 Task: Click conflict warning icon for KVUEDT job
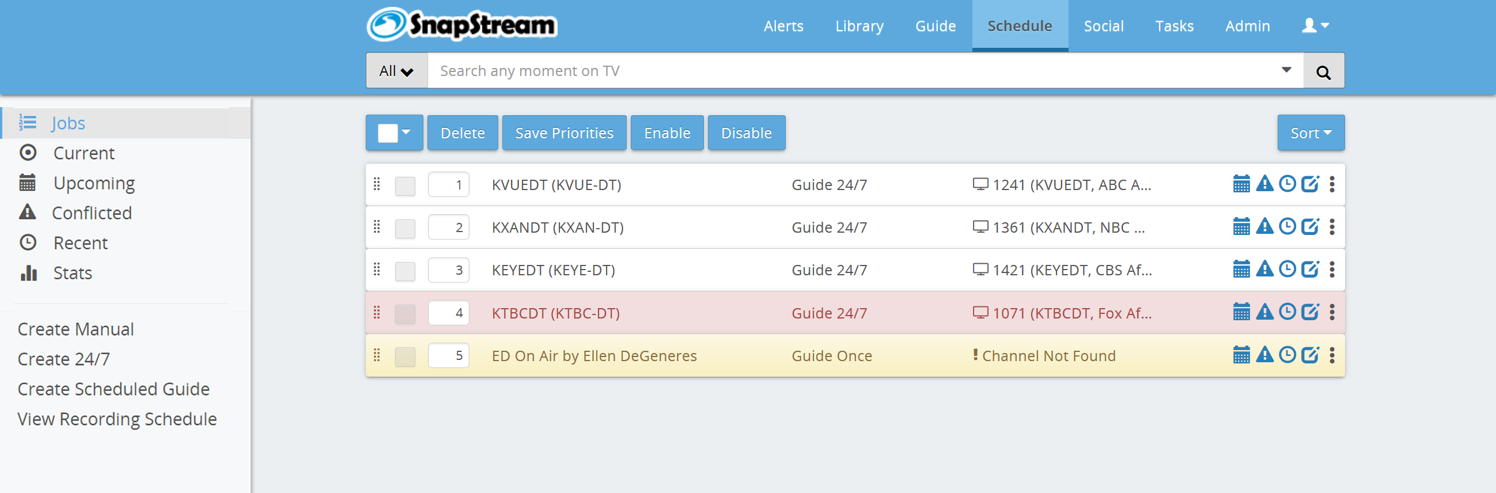(1264, 184)
